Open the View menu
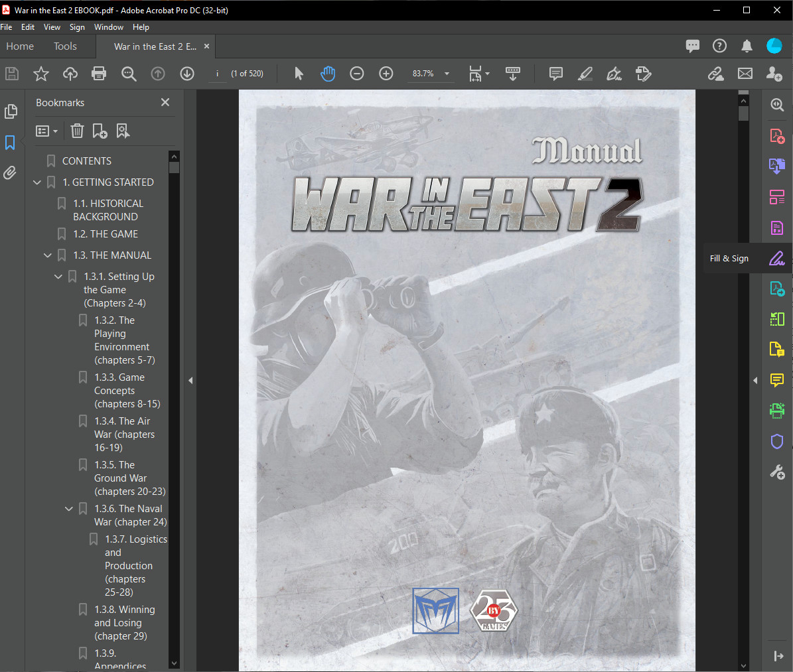793x672 pixels. coord(52,27)
